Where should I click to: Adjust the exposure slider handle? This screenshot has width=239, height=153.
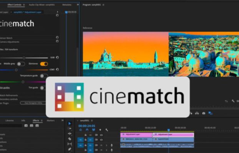24,58
